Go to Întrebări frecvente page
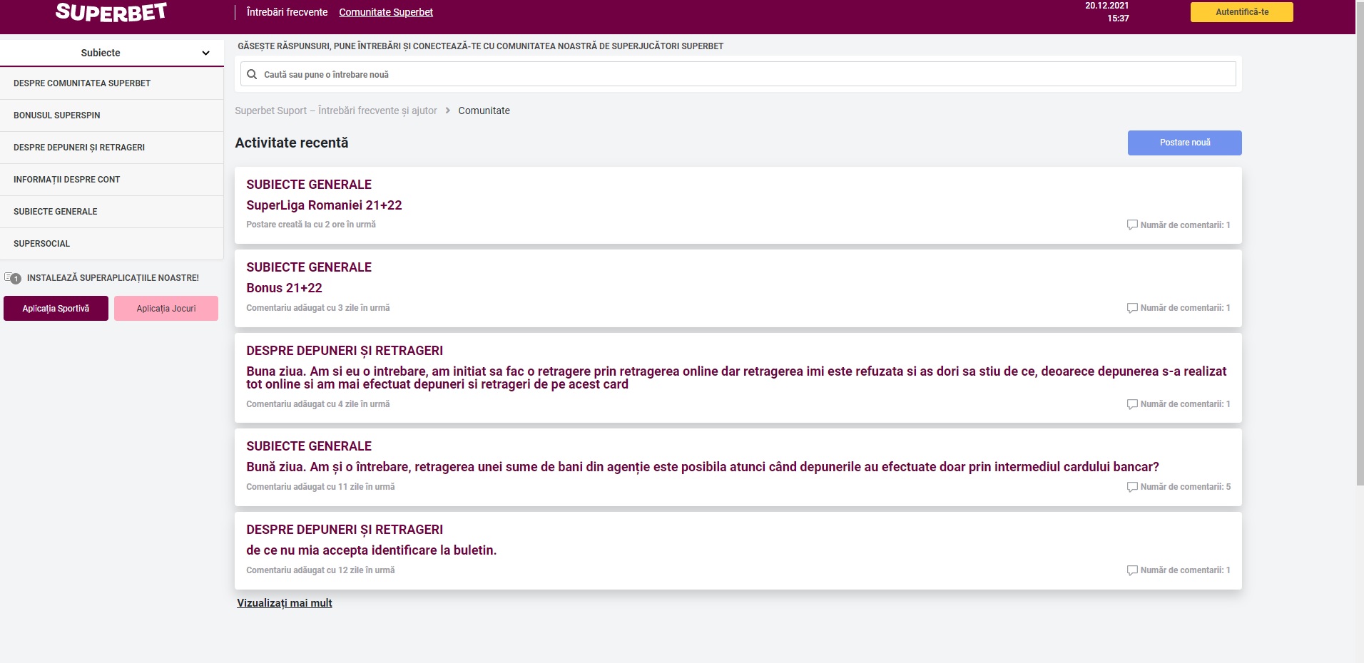This screenshot has height=663, width=1364. pos(287,12)
